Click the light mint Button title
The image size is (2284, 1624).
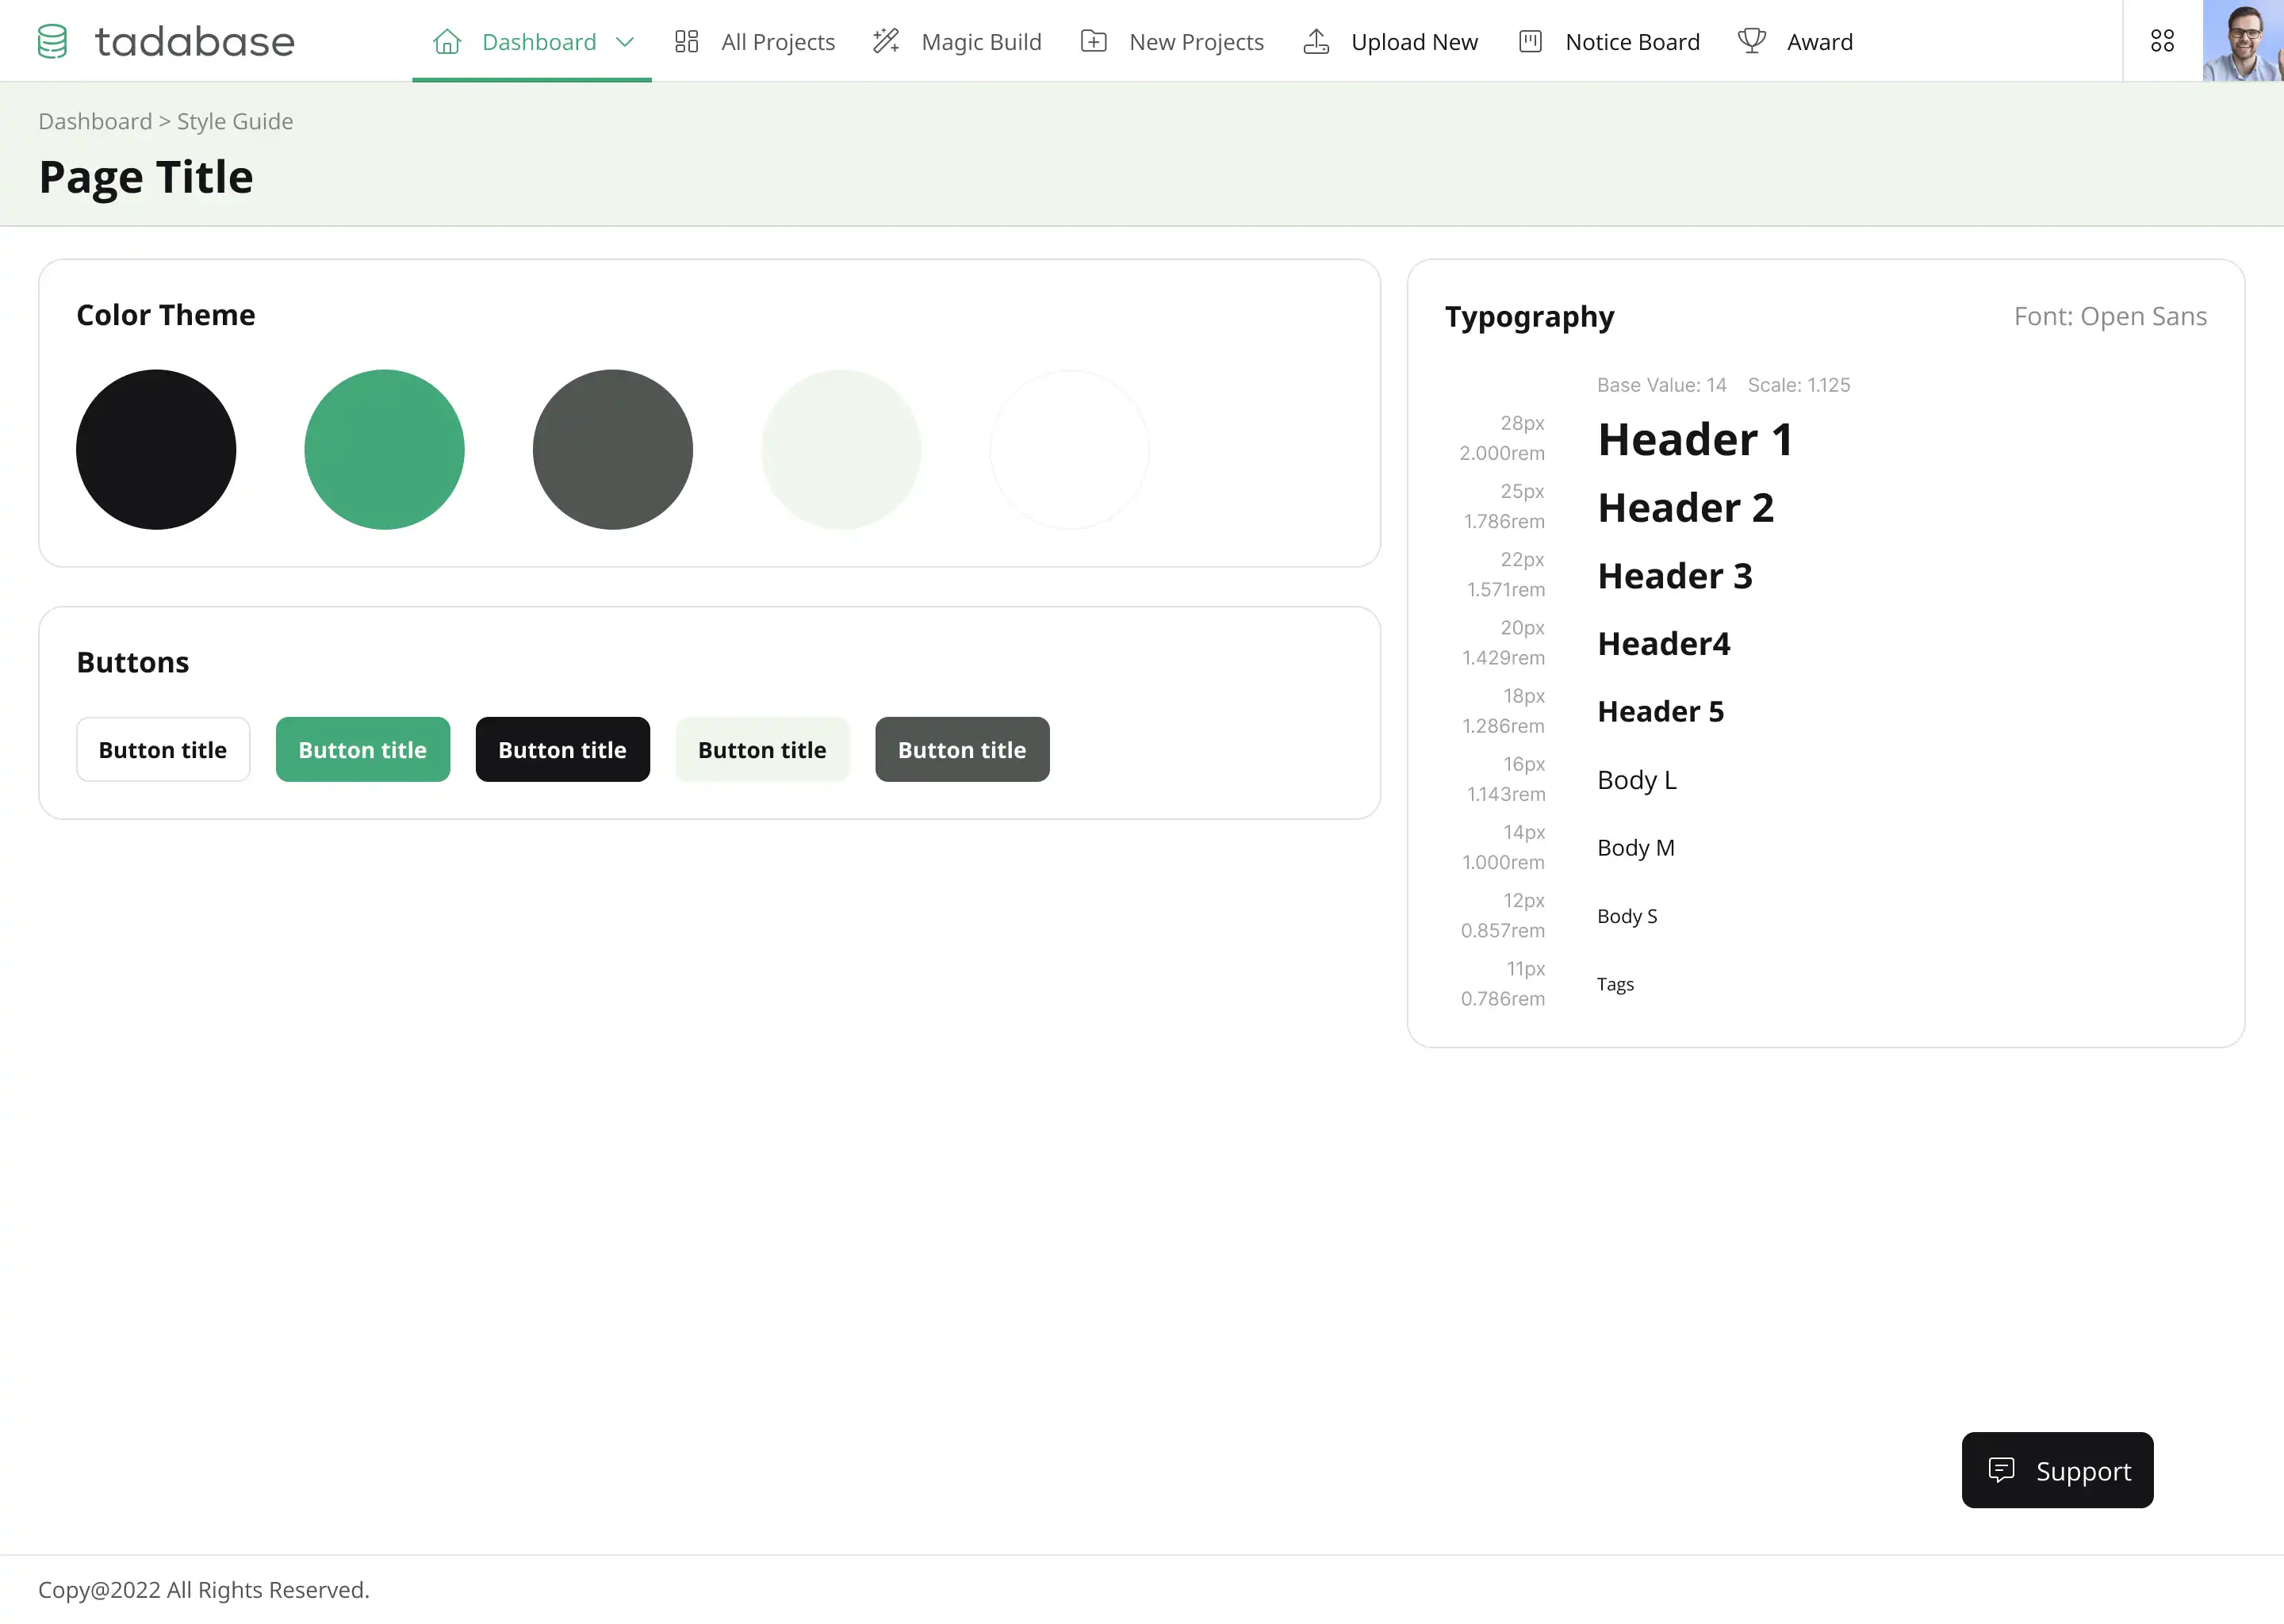tap(762, 749)
